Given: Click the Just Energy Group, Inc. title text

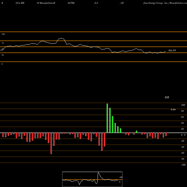Looking at the screenshot, I should point(156,3).
